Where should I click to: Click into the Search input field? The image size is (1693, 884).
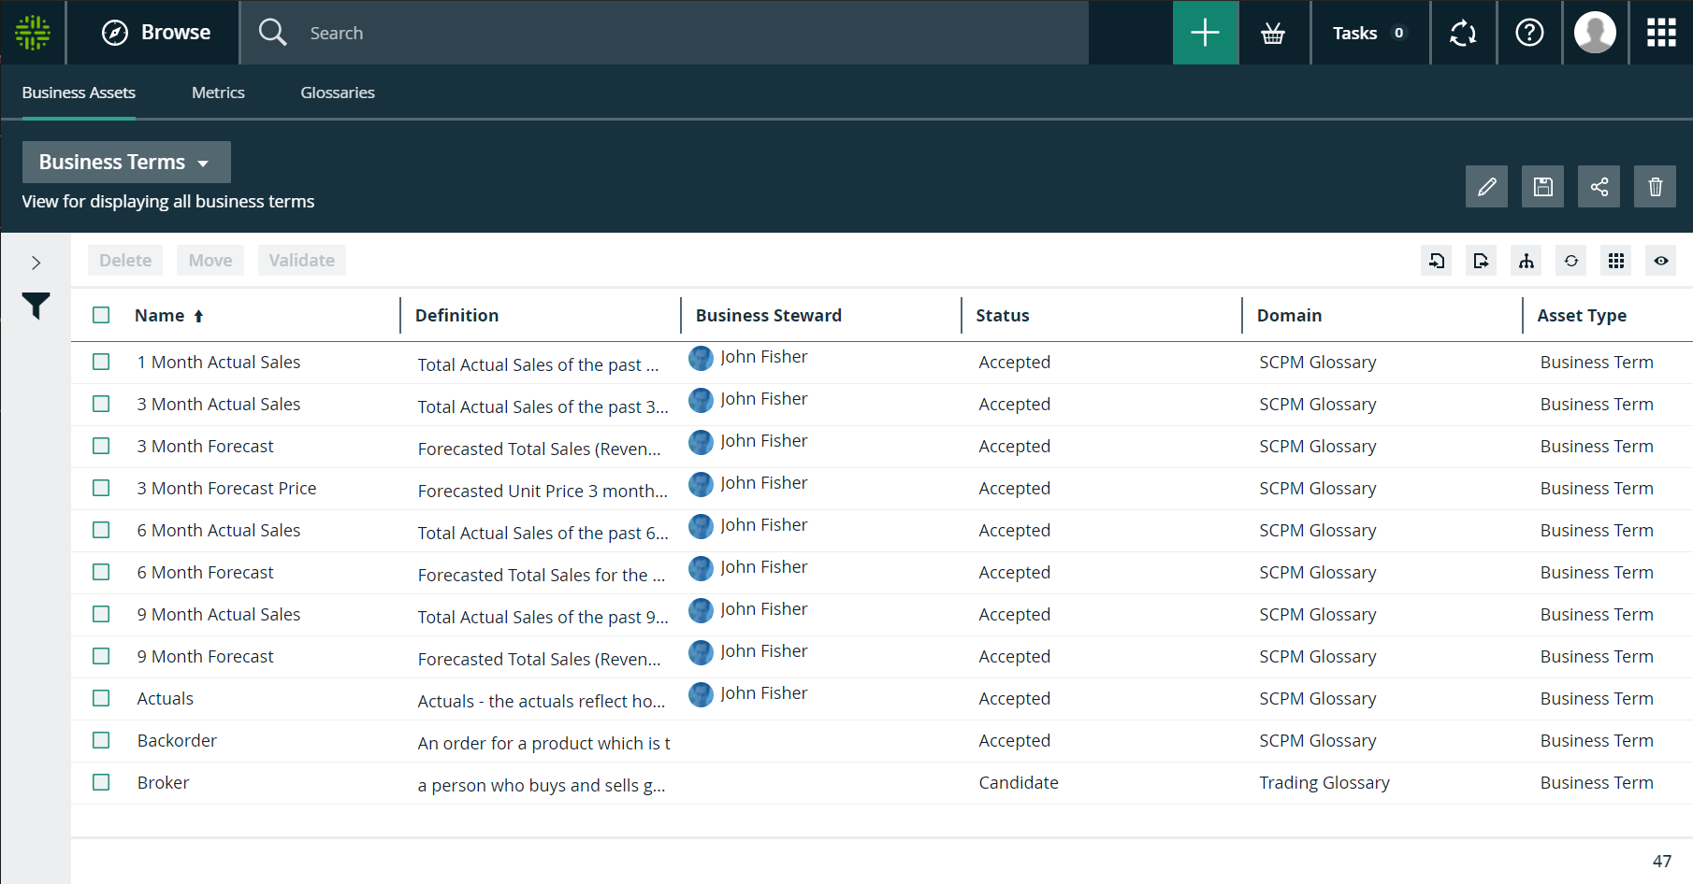692,34
